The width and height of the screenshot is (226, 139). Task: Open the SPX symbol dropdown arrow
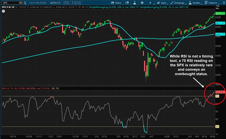tap(21, 3)
